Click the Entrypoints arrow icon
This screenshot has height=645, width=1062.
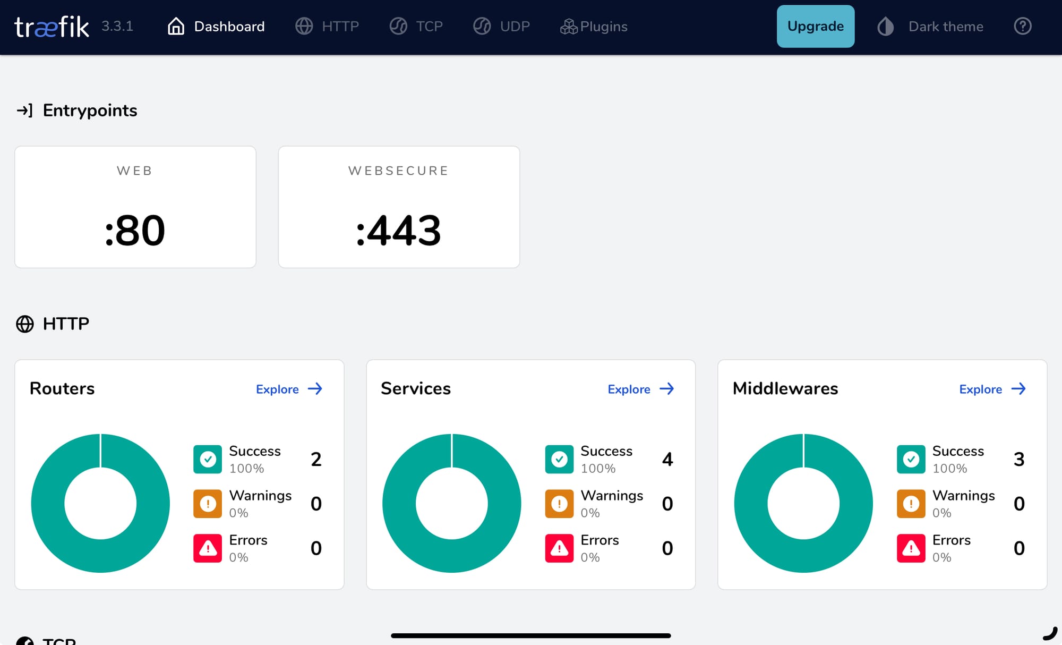[x=24, y=111]
